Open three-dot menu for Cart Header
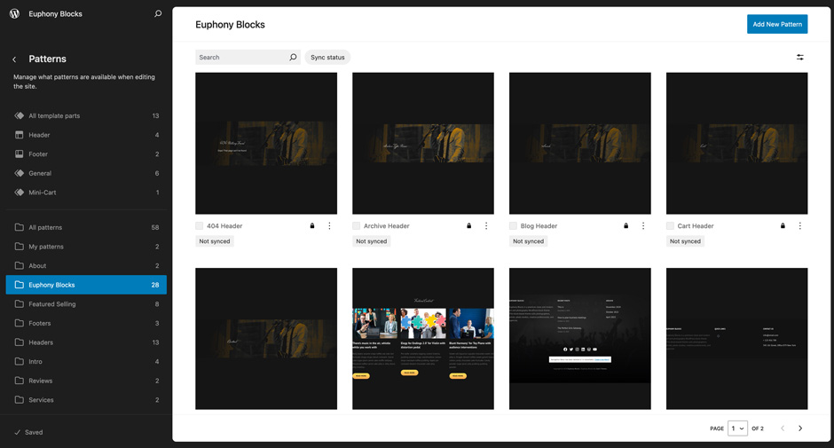Image resolution: width=834 pixels, height=448 pixels. click(x=799, y=226)
